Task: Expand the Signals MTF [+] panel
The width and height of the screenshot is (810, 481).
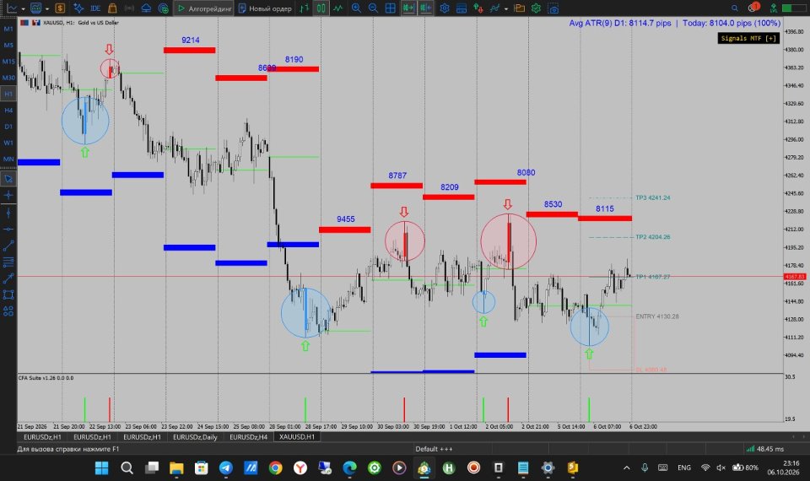Action: (748, 38)
